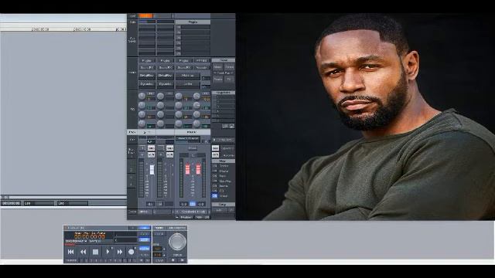This screenshot has width=495, height=278.
Task: Open the Vocoder button in the master section
Action: point(201,67)
